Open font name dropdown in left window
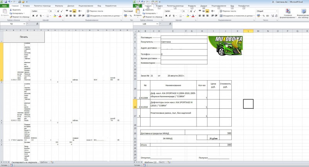309x167 pixels. click(48, 11)
